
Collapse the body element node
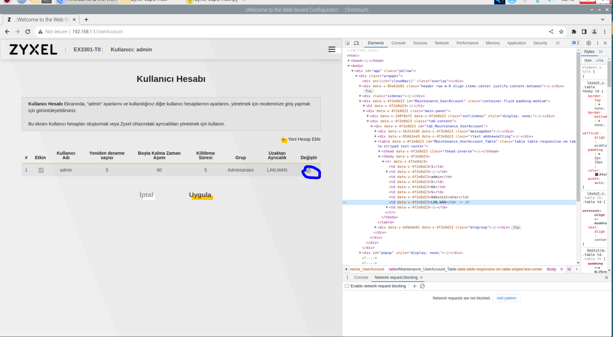(x=349, y=66)
